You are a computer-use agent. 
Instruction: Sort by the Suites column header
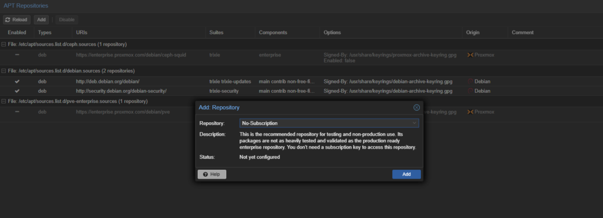[230, 33]
